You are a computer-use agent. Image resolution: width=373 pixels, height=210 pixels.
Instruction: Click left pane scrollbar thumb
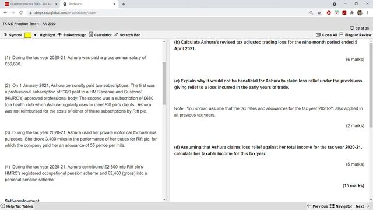164,83
